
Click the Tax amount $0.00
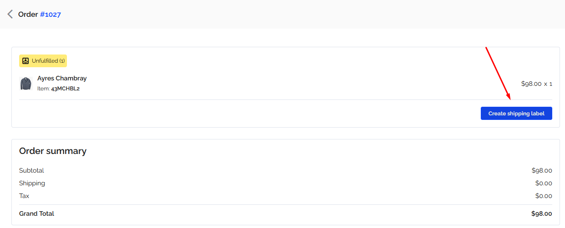[x=544, y=196]
